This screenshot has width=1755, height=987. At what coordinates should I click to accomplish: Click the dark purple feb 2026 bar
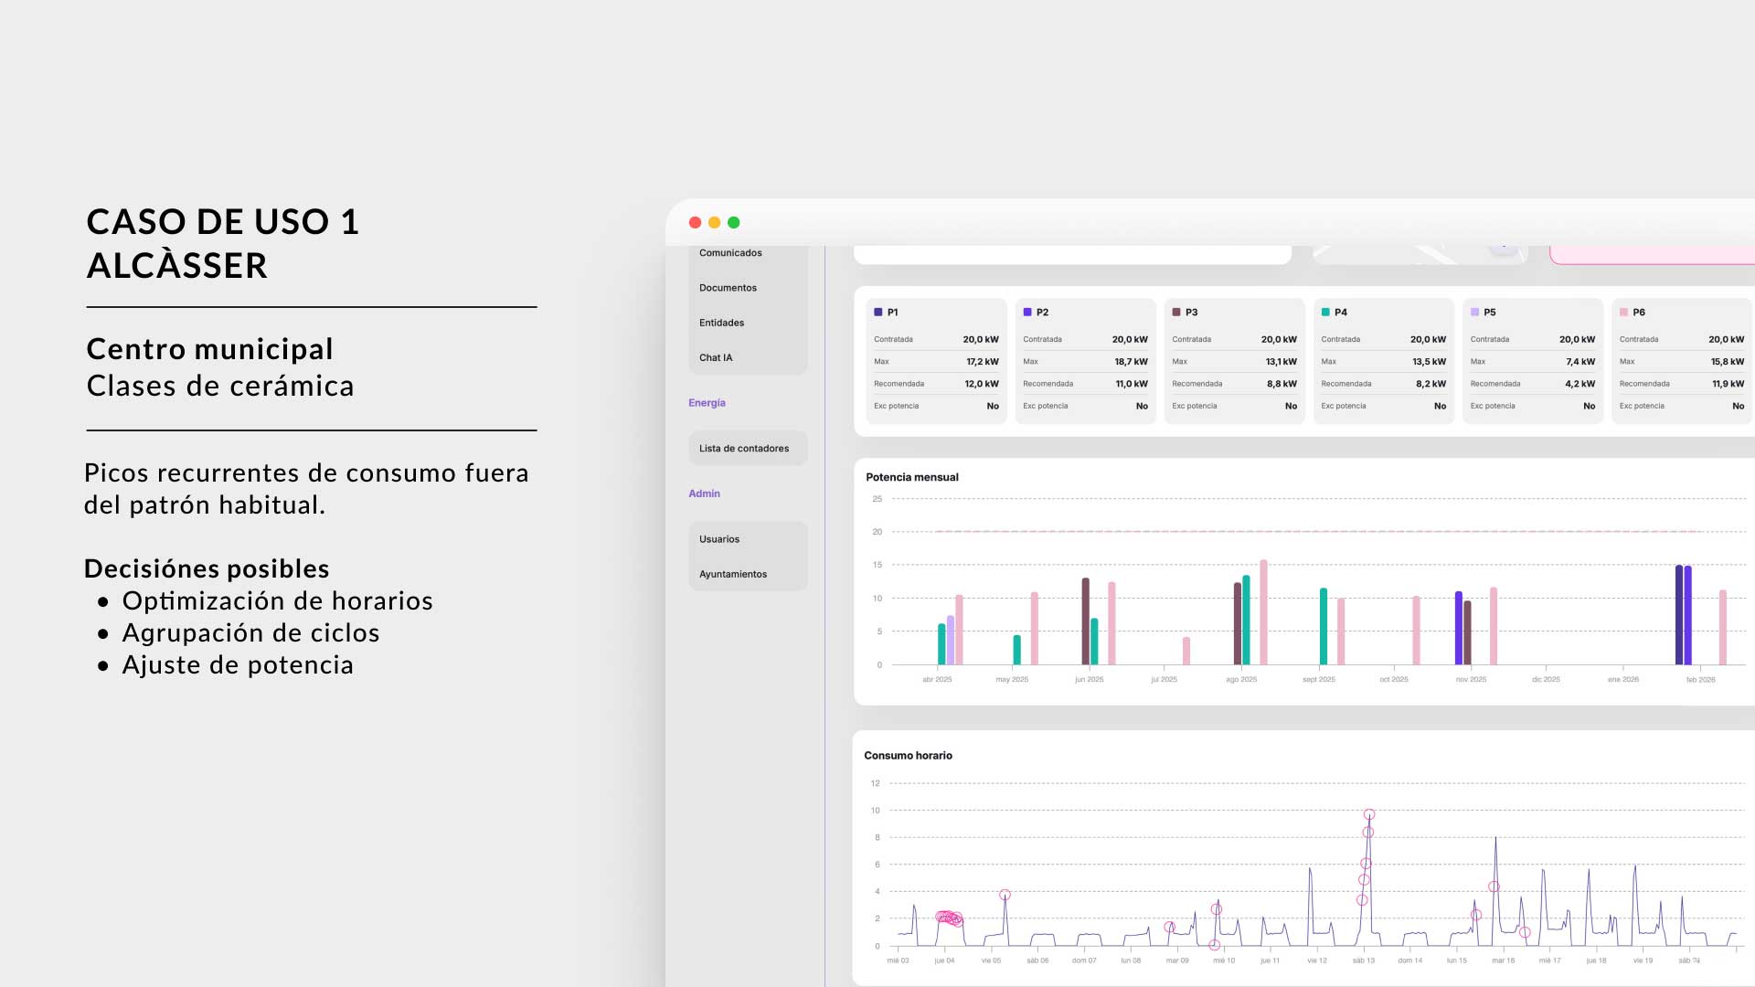[1679, 615]
